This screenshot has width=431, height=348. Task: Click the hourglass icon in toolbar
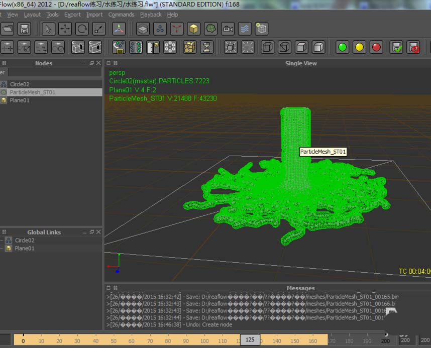pyautogui.click(x=206, y=48)
